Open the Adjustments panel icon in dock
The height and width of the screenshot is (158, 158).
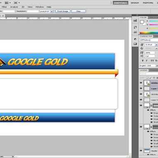pos(135,39)
